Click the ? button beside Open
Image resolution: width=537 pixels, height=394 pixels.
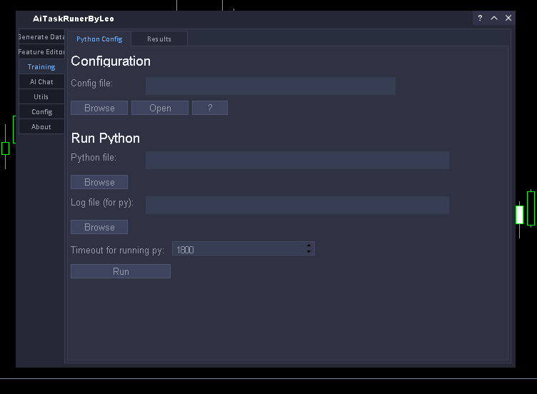pyautogui.click(x=210, y=108)
